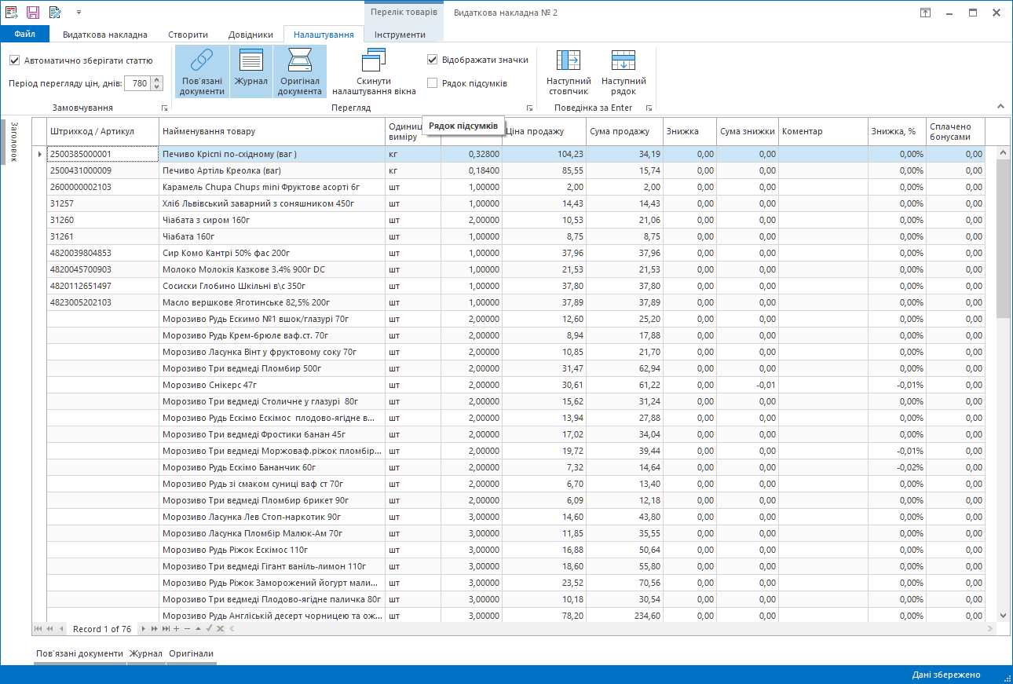Image resolution: width=1013 pixels, height=684 pixels.
Task: Click Скинути налаштування вікна
Action: pos(374,71)
